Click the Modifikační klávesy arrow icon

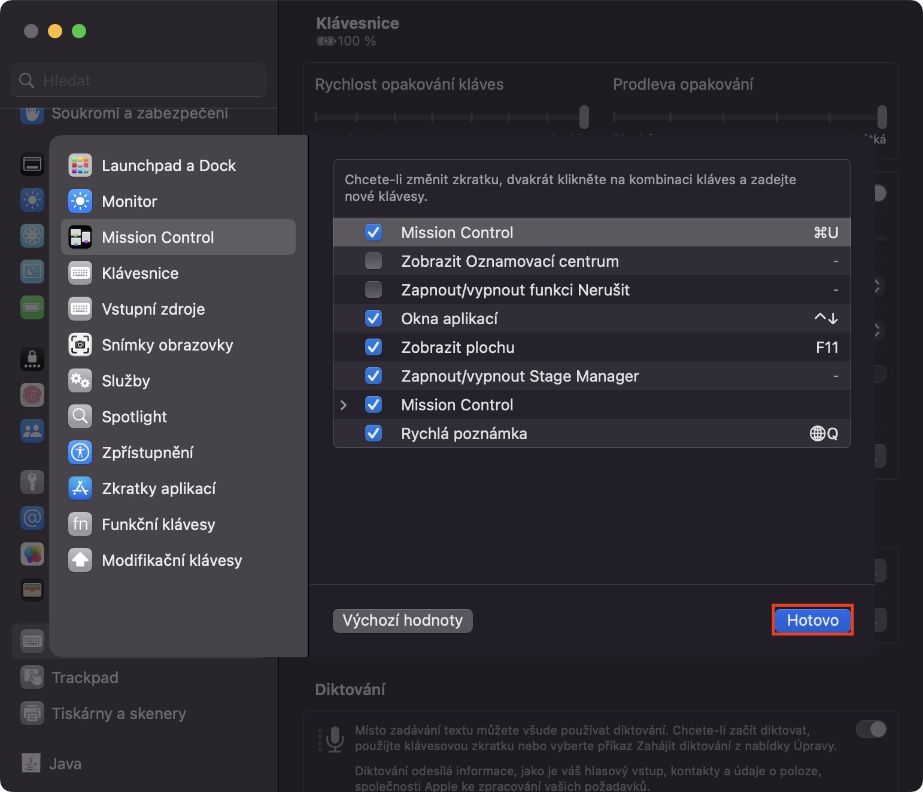pyautogui.click(x=80, y=561)
